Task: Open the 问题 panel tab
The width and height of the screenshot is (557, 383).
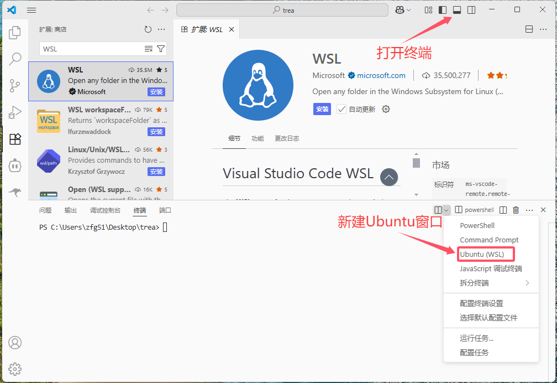Action: pos(45,210)
